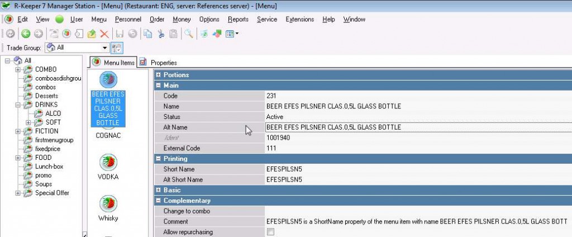572x237 pixels.
Task: Click the application icon left of Edit menu
Action: tap(9, 20)
